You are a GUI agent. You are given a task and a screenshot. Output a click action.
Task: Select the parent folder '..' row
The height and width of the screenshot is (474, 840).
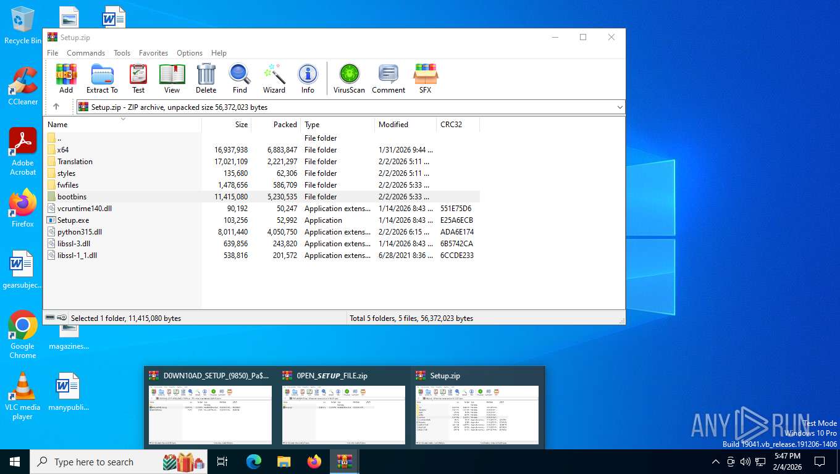tap(261, 138)
